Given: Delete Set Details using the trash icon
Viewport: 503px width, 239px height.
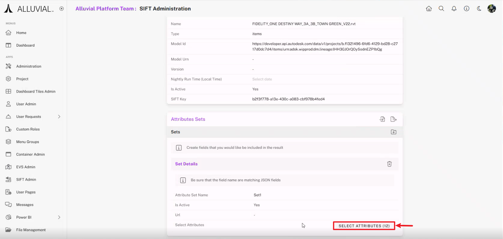Looking at the screenshot, I should tap(389, 164).
